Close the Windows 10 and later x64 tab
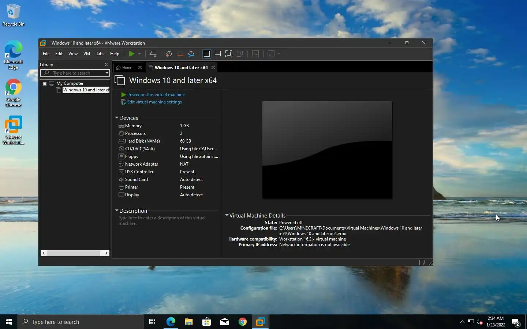 click(213, 68)
